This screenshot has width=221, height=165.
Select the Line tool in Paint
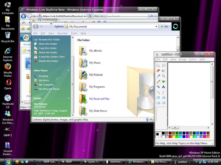158,92
